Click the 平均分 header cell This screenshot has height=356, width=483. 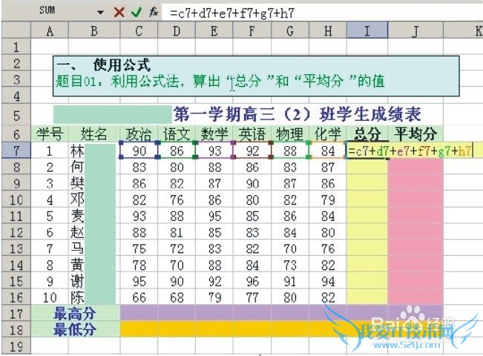tap(415, 134)
